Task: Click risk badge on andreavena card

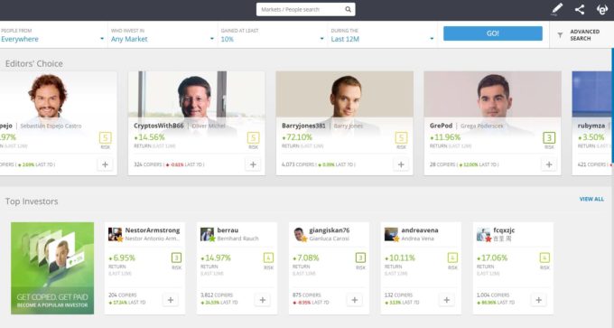Action: (452, 258)
